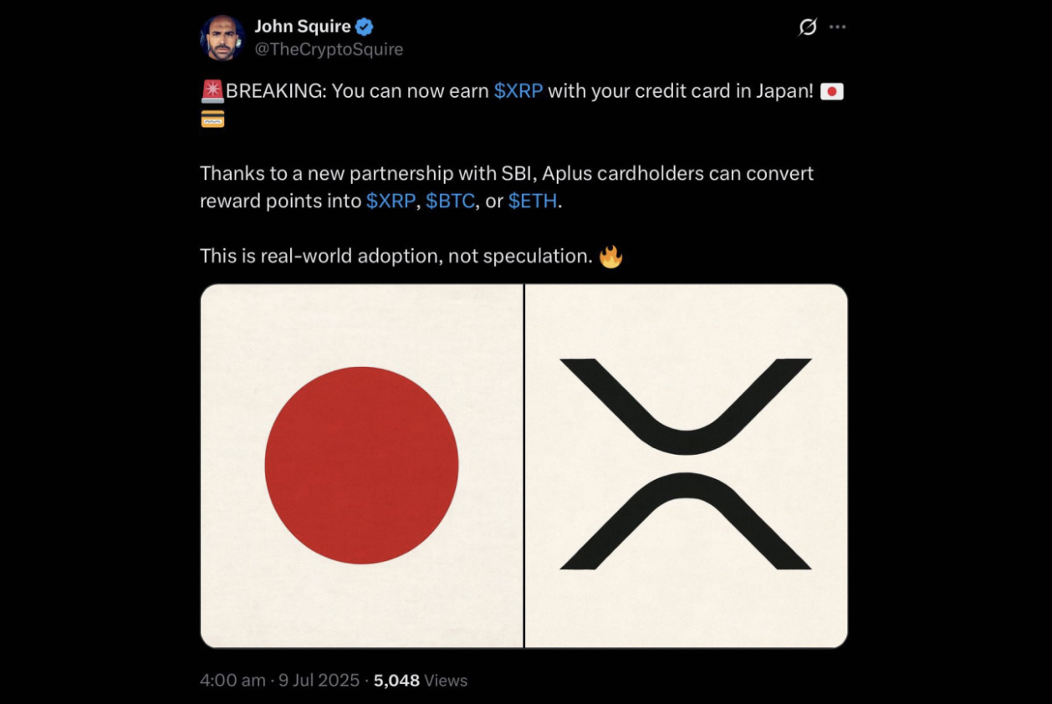Open the John Squire display name
1052x704 pixels.
click(303, 27)
